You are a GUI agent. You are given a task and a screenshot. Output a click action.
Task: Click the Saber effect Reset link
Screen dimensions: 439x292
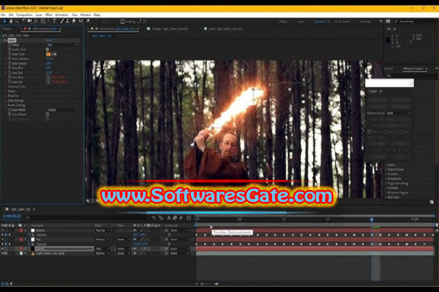click(x=49, y=41)
